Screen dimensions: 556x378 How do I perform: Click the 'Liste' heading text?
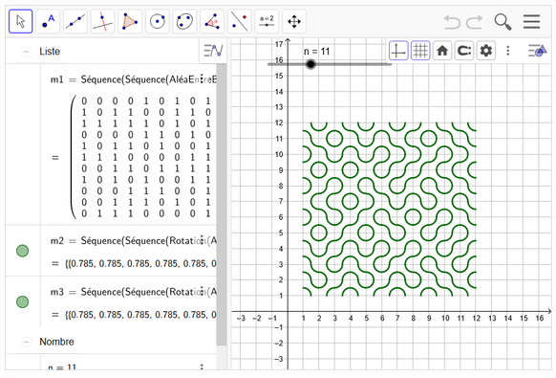(x=50, y=52)
